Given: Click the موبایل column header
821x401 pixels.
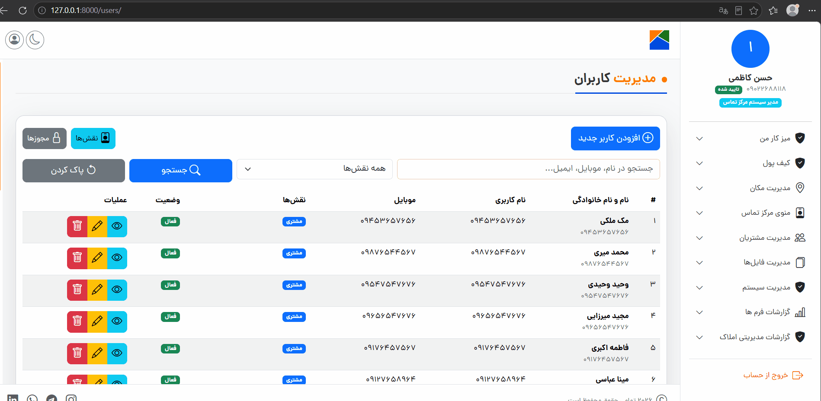Looking at the screenshot, I should pos(404,200).
